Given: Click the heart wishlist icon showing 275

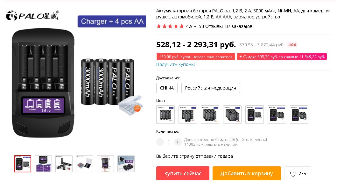Looking at the screenshot, I should coord(298,174).
